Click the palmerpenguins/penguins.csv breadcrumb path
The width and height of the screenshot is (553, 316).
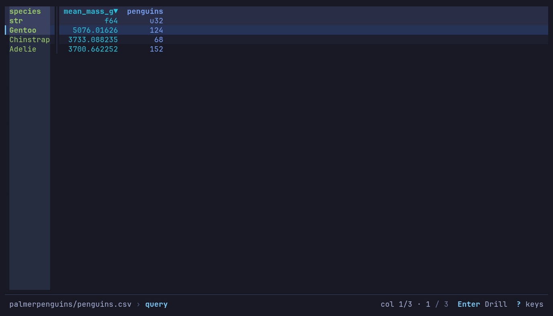[x=70, y=304]
